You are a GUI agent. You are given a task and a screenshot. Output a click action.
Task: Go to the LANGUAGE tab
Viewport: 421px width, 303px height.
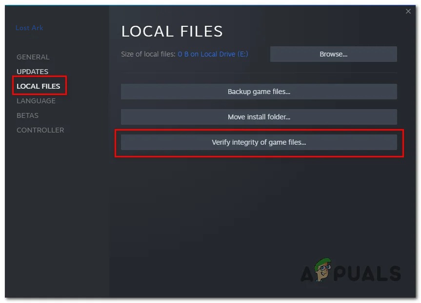tap(36, 101)
